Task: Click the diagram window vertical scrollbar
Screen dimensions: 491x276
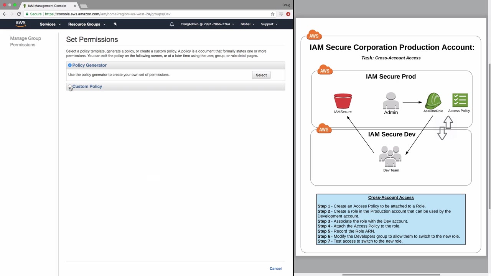Action: click(x=489, y=136)
